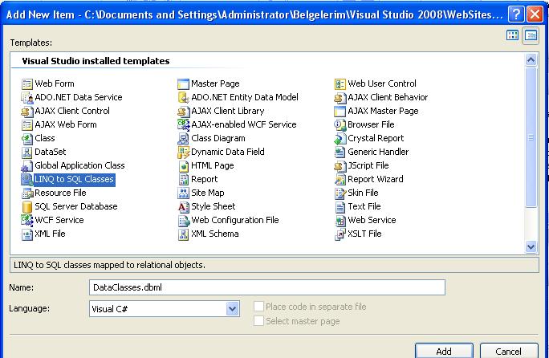
Task: Click the Crystal Report icon
Action: point(340,139)
